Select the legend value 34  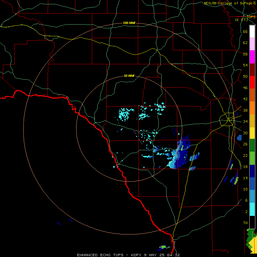click(245, 122)
